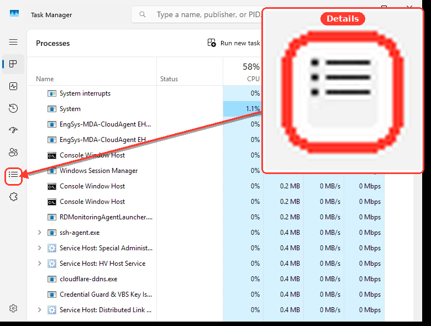Open the Performance sidebar icon
This screenshot has height=326, width=431.
point(13,86)
